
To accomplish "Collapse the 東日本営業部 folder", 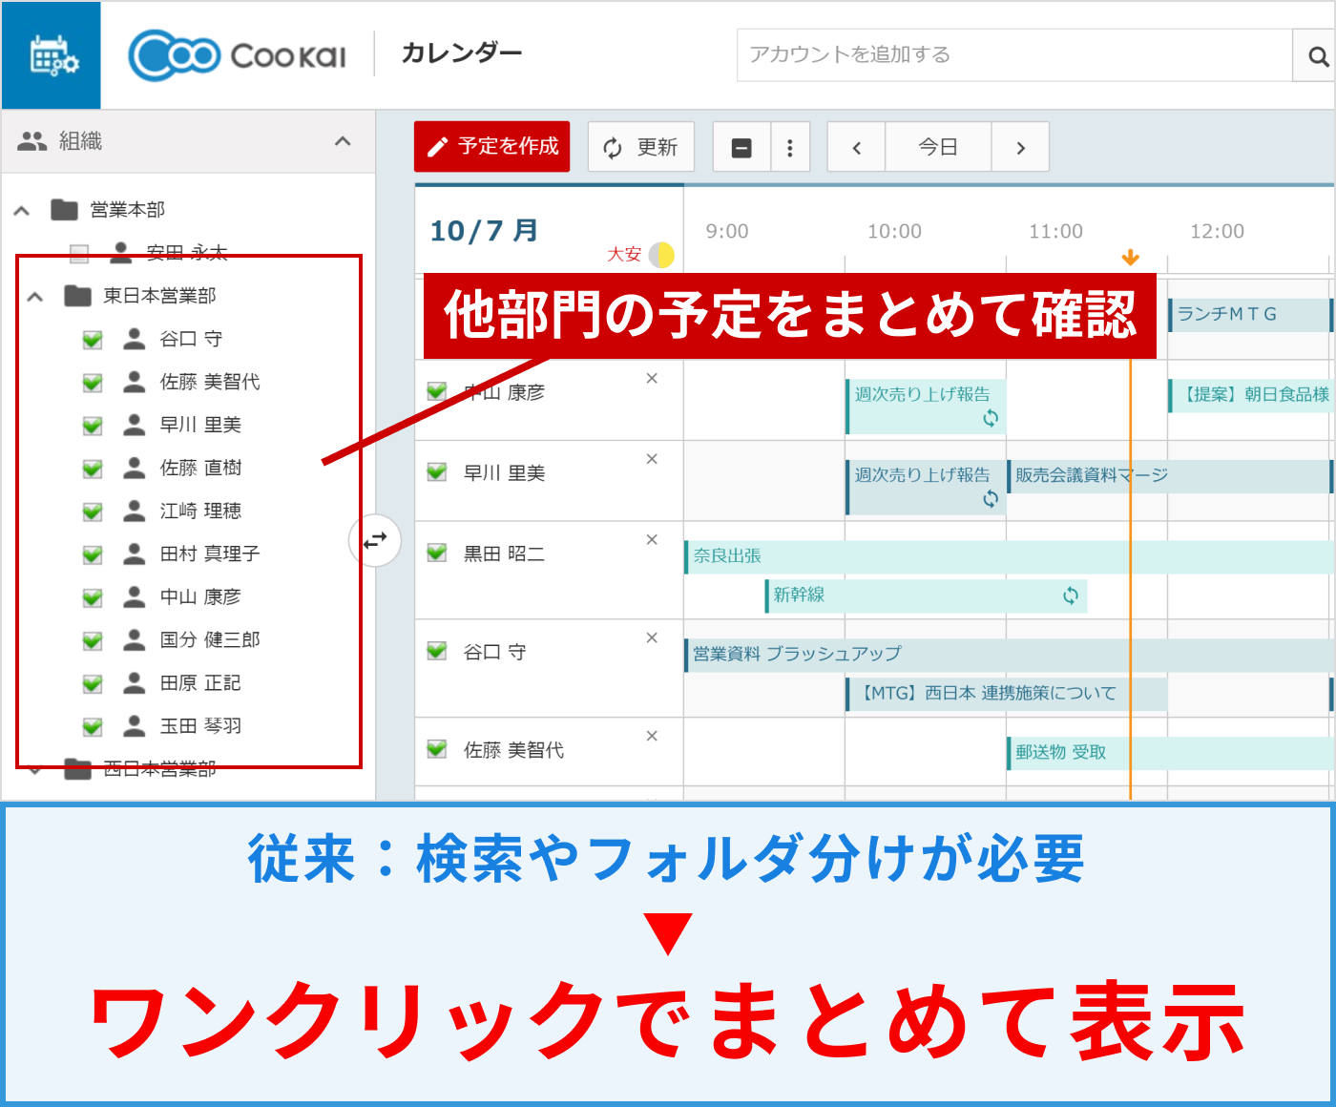I will tap(35, 297).
